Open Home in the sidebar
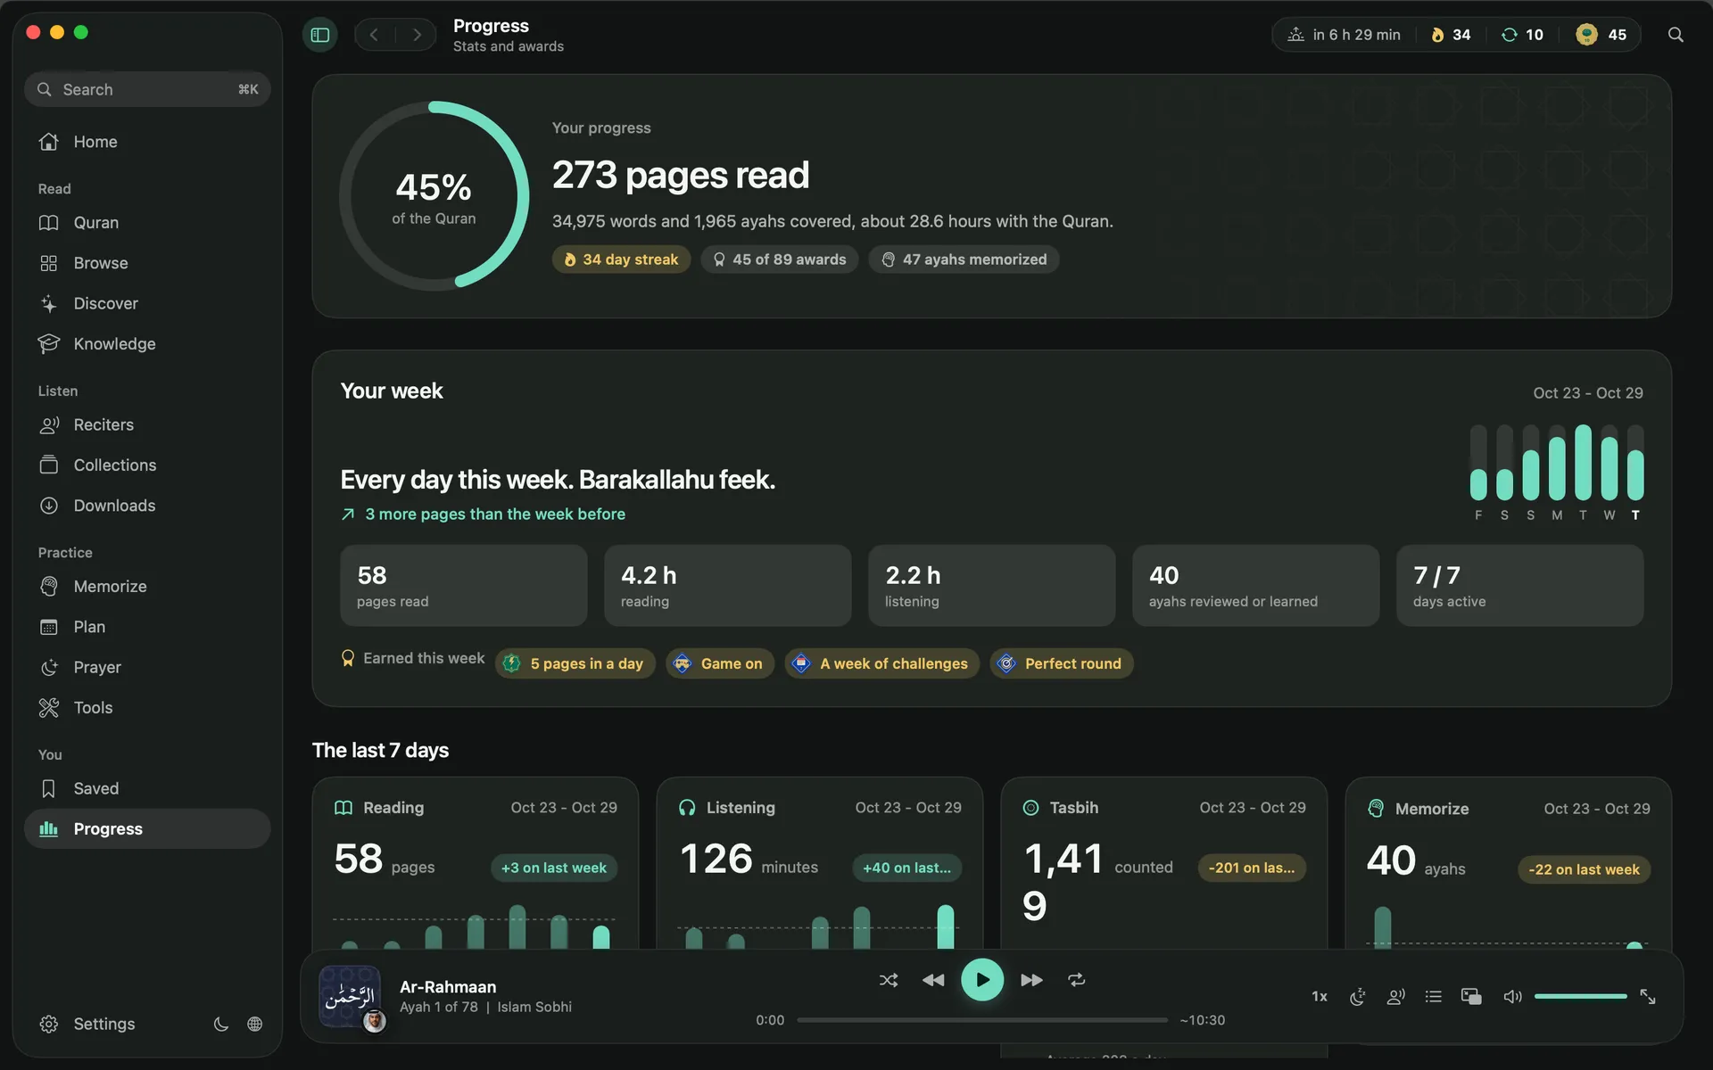This screenshot has width=1713, height=1070. pyautogui.click(x=147, y=142)
